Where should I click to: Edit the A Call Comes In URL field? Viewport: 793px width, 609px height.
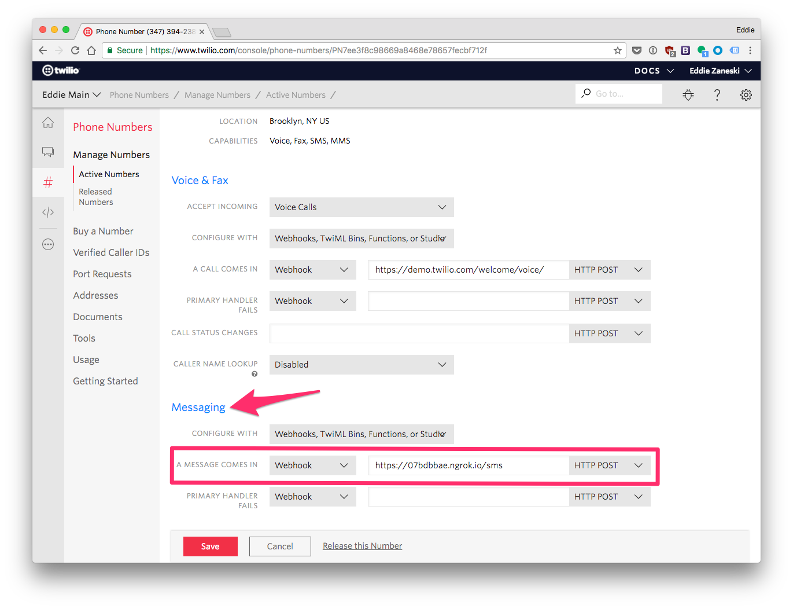[469, 270]
